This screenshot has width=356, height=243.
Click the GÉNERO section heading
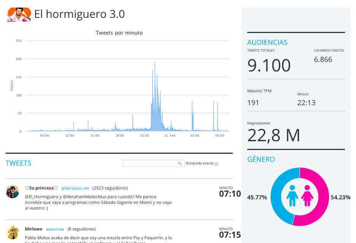[261, 159]
